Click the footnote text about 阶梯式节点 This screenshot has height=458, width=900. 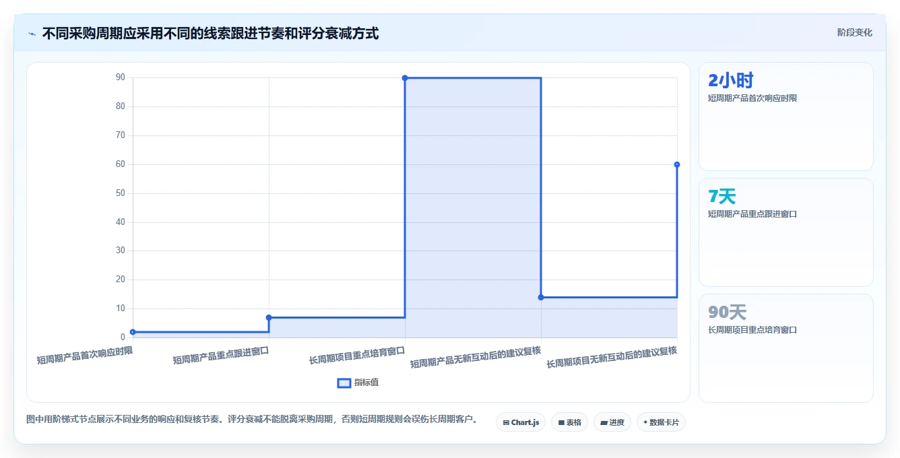[252, 419]
